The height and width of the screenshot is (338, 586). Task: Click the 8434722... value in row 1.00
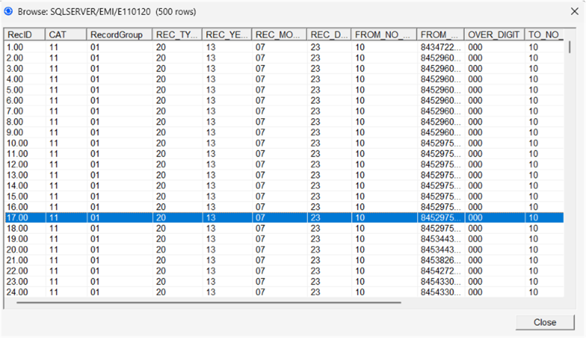tap(440, 47)
